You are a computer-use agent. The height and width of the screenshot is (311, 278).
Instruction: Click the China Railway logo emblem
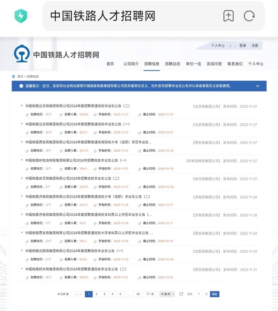coord(22,53)
